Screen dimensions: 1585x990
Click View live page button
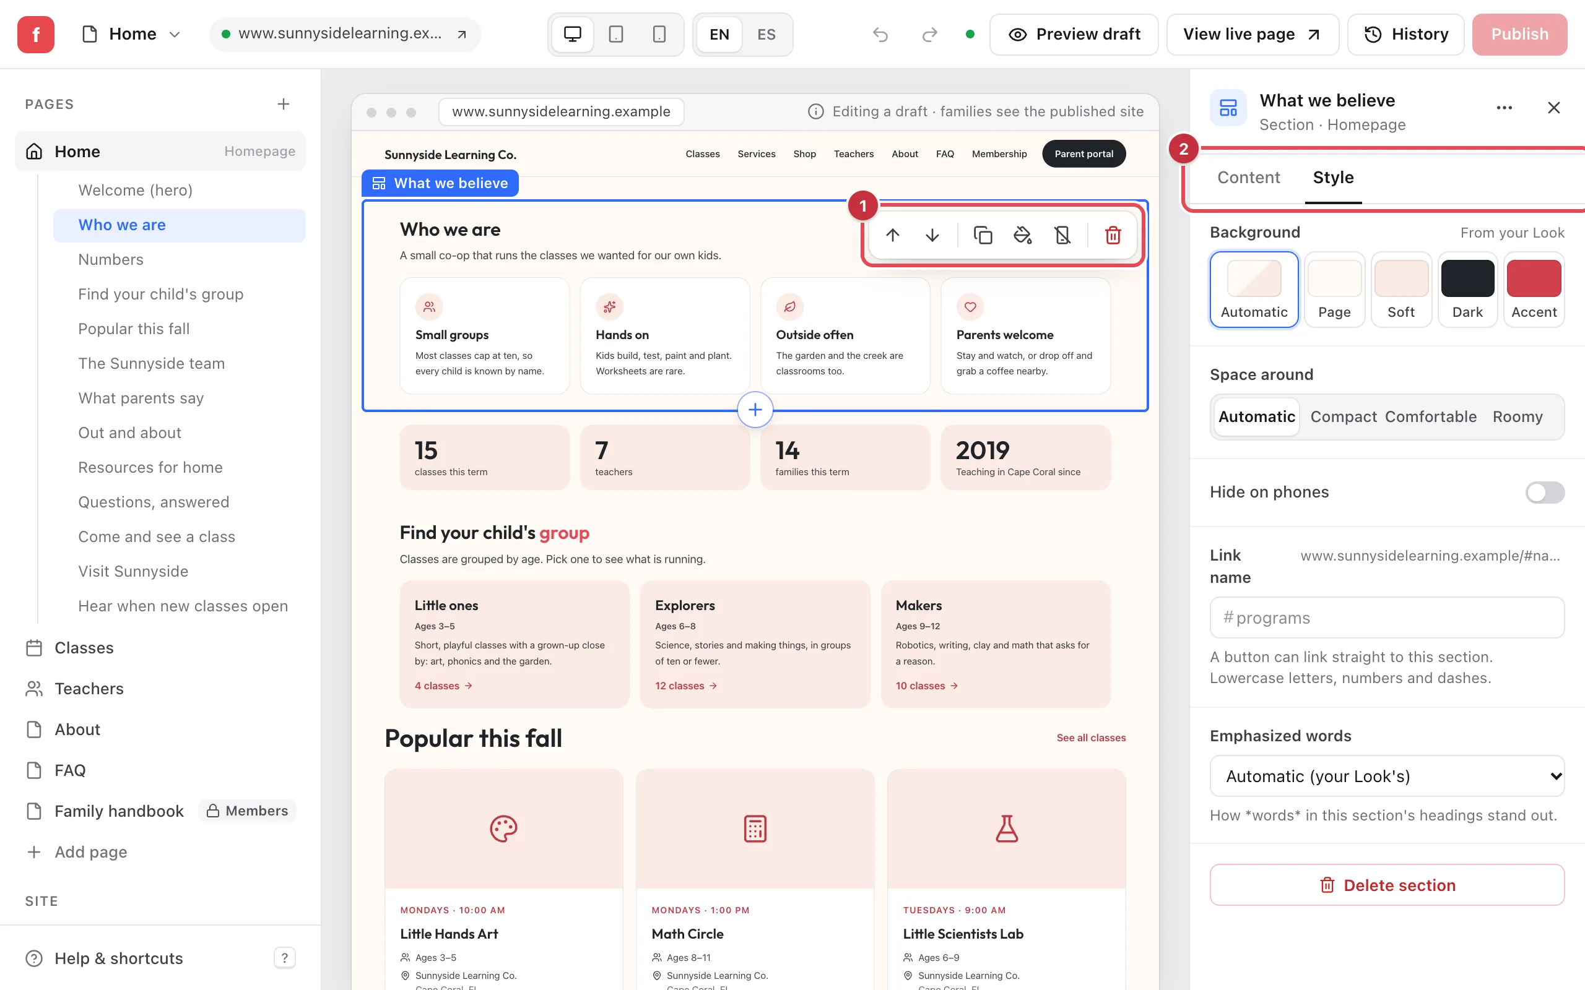tap(1252, 34)
